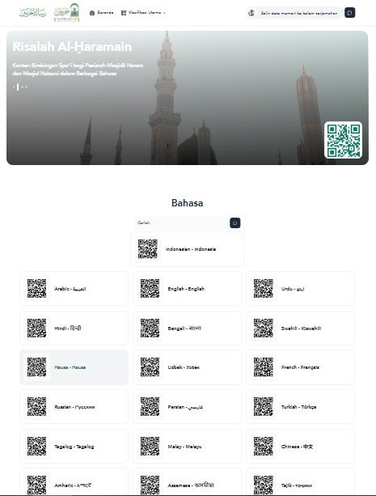Click the QR code beside Urdu
Screen dimensions: 376x496
pos(263,289)
